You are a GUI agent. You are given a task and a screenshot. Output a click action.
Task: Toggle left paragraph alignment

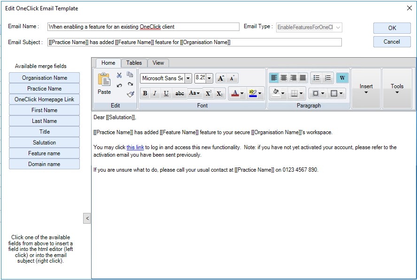pos(274,78)
